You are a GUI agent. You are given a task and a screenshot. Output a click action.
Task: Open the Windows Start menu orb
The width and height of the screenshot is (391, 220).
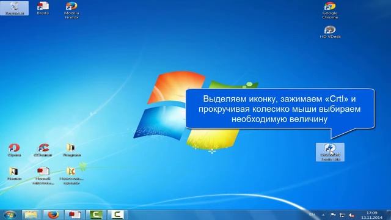coord(10,215)
